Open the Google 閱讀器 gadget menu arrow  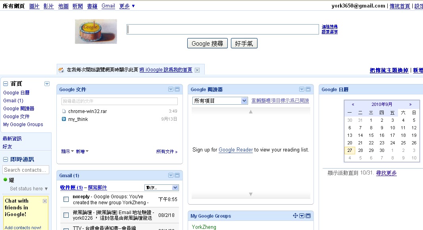coord(302,89)
